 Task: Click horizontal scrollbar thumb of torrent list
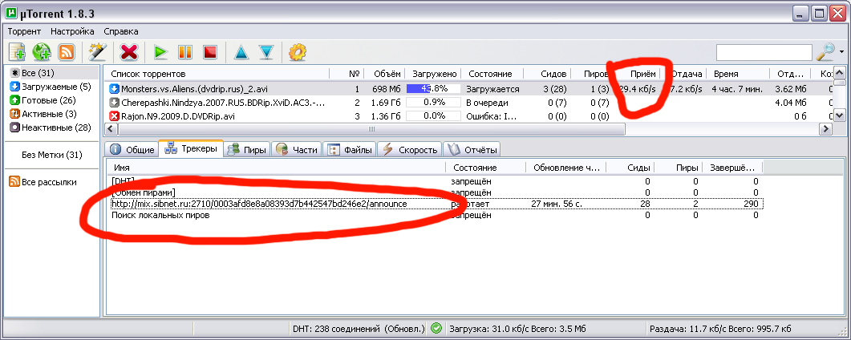pos(371,129)
